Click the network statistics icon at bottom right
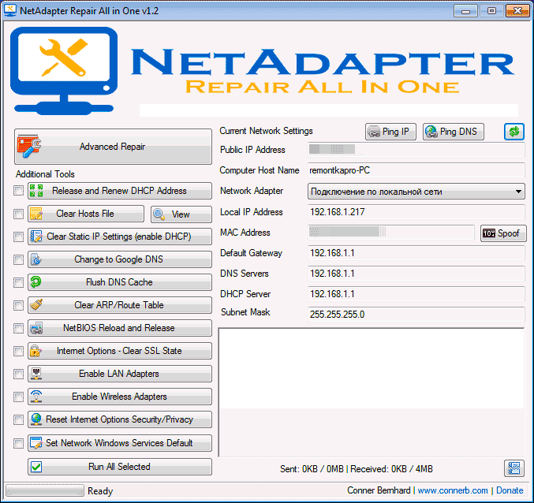The image size is (534, 503). tap(514, 468)
